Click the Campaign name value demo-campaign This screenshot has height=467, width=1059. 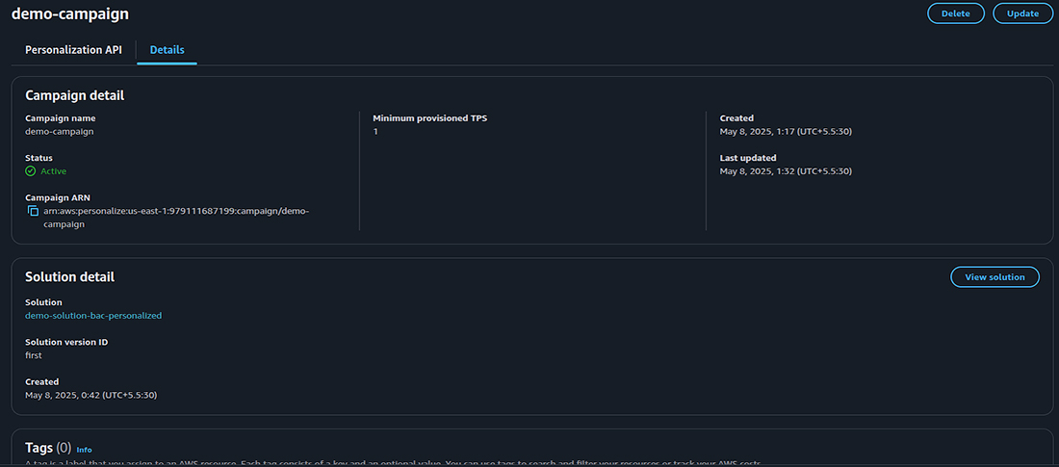60,132
